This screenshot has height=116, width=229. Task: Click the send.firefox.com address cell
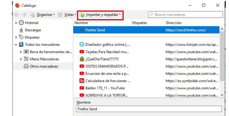[185, 30]
